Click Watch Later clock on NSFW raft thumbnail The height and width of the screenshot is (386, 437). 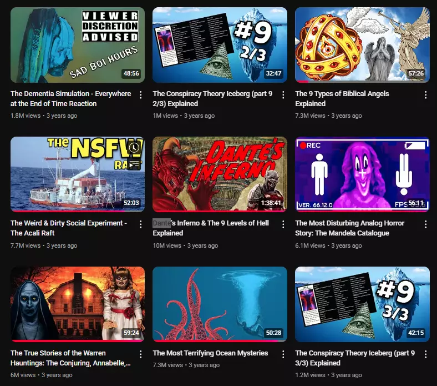coord(134,147)
